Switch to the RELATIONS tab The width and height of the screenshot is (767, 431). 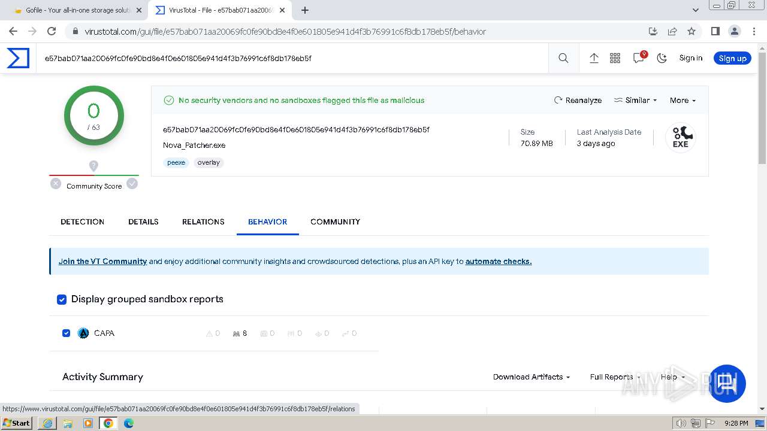point(203,221)
